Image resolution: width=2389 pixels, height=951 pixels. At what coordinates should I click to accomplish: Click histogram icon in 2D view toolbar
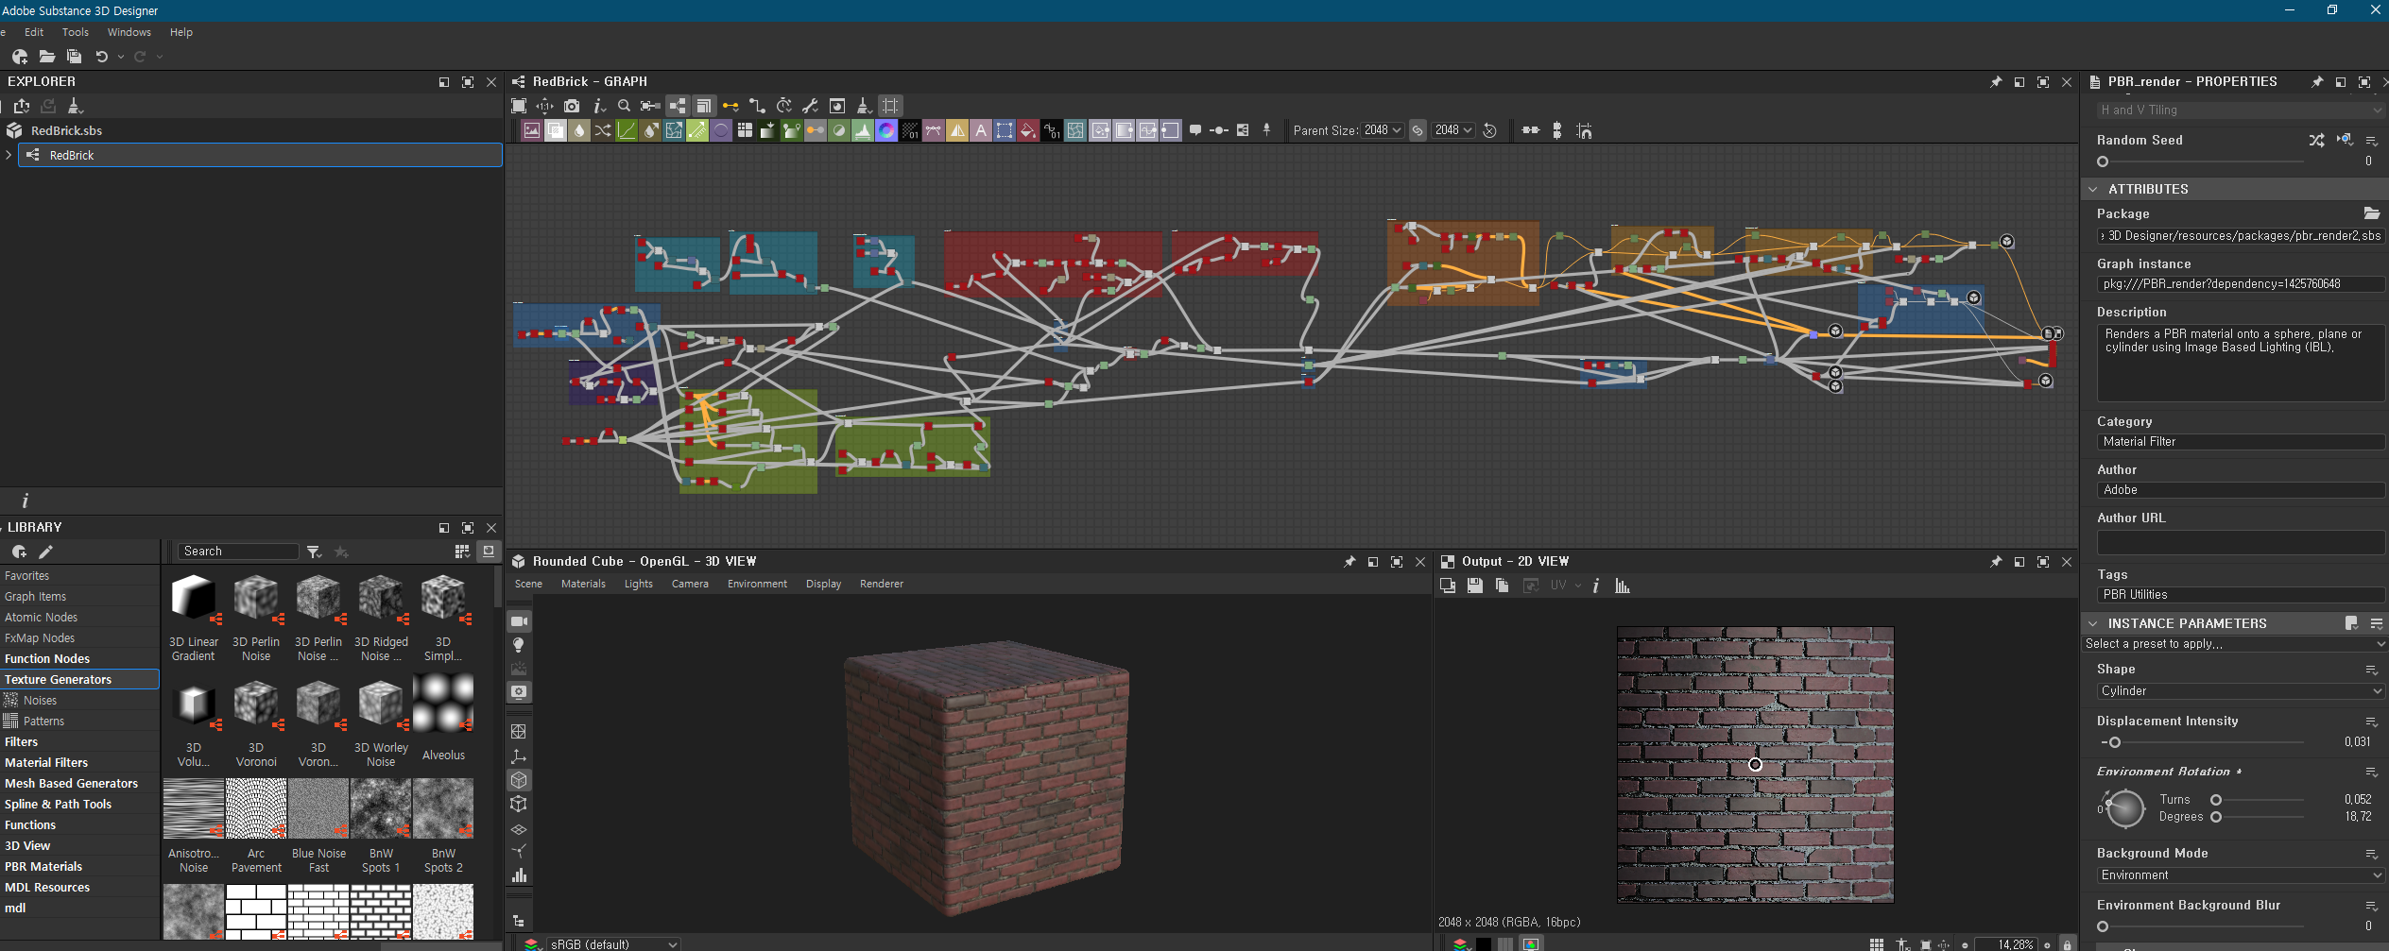(x=1623, y=586)
